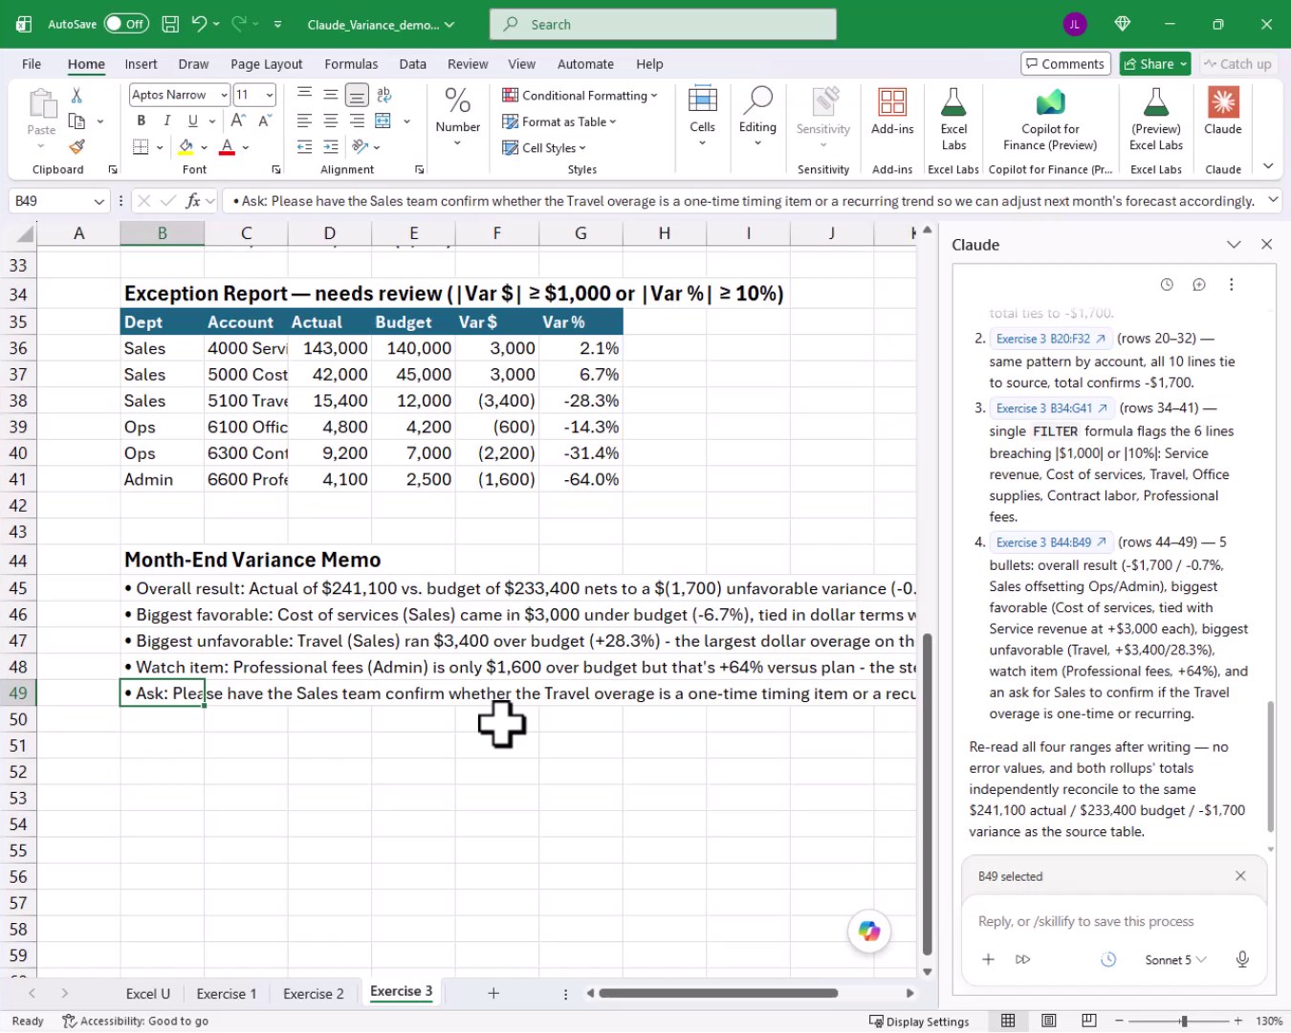This screenshot has width=1291, height=1033.
Task: Switch to the Data ribbon tab
Action: (412, 64)
